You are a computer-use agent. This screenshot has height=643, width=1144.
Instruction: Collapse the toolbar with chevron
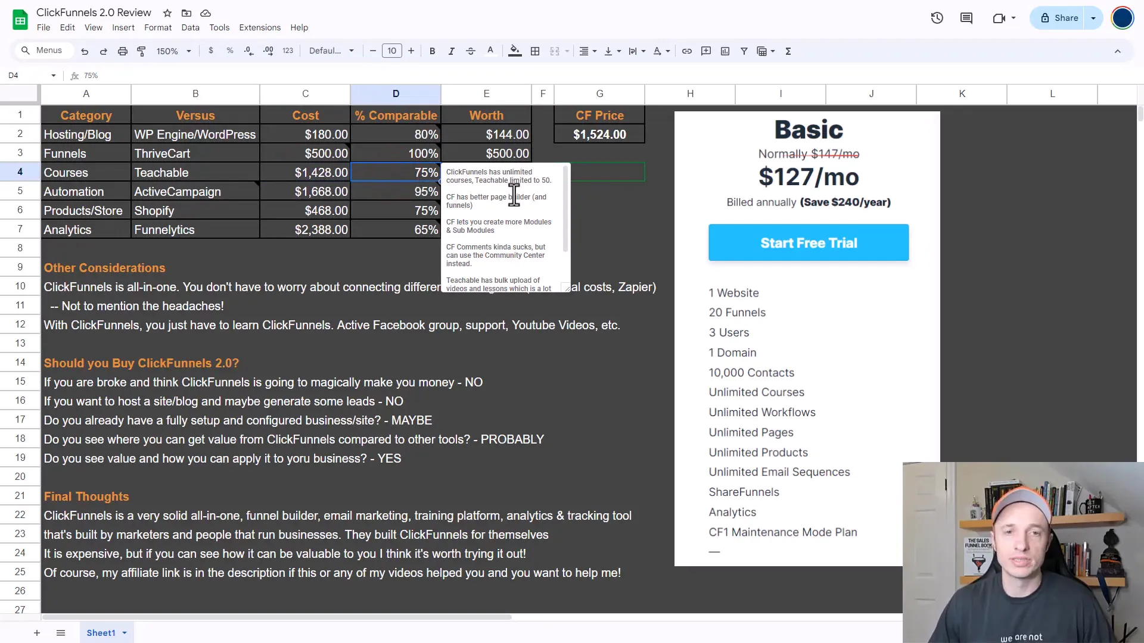click(1118, 51)
